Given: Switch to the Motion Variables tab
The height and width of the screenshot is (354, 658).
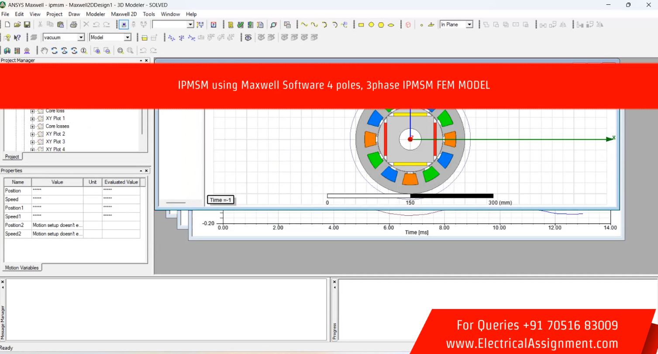Looking at the screenshot, I should pyautogui.click(x=22, y=268).
